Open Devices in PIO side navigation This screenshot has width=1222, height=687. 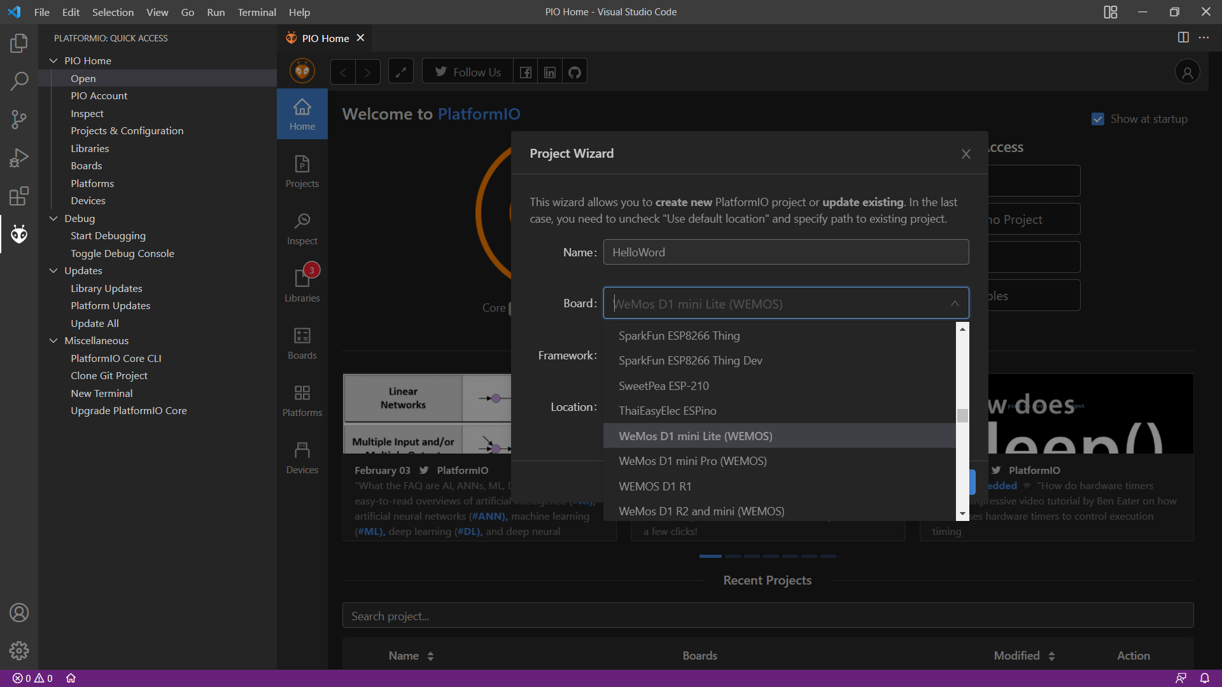(302, 457)
